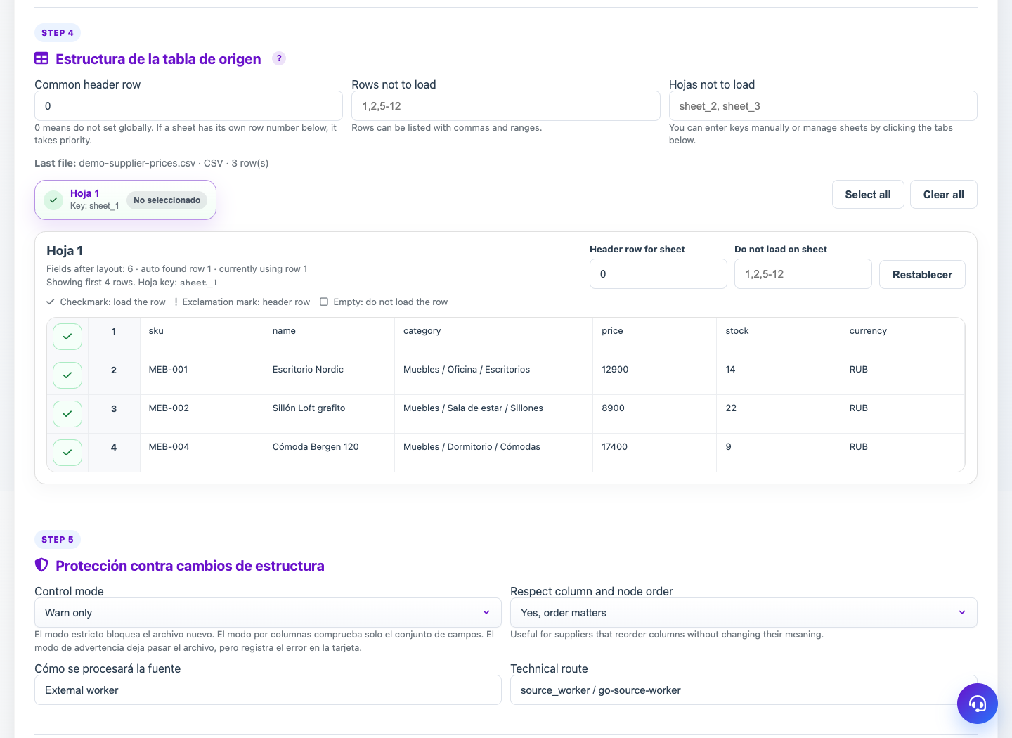Click the Sillón Loft grafito cell

coord(329,414)
